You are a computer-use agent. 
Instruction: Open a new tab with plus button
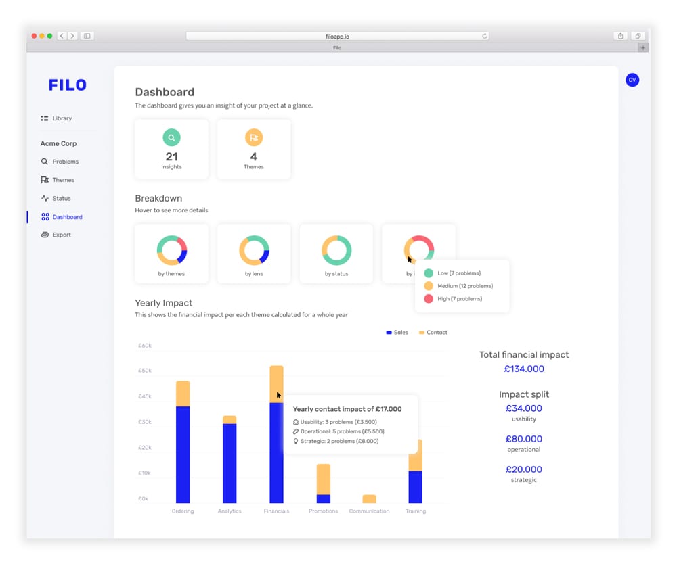(643, 48)
